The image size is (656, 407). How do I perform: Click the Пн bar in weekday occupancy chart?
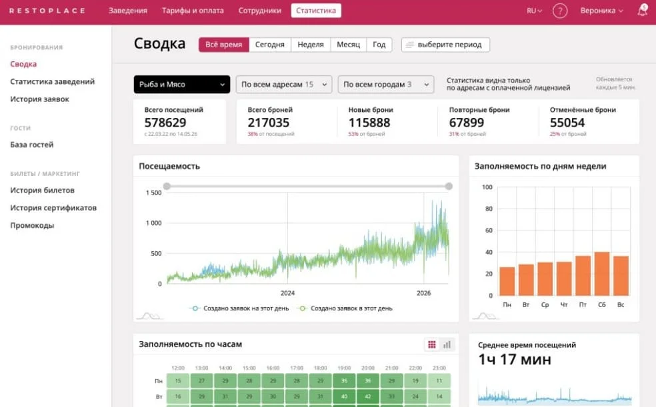click(507, 281)
